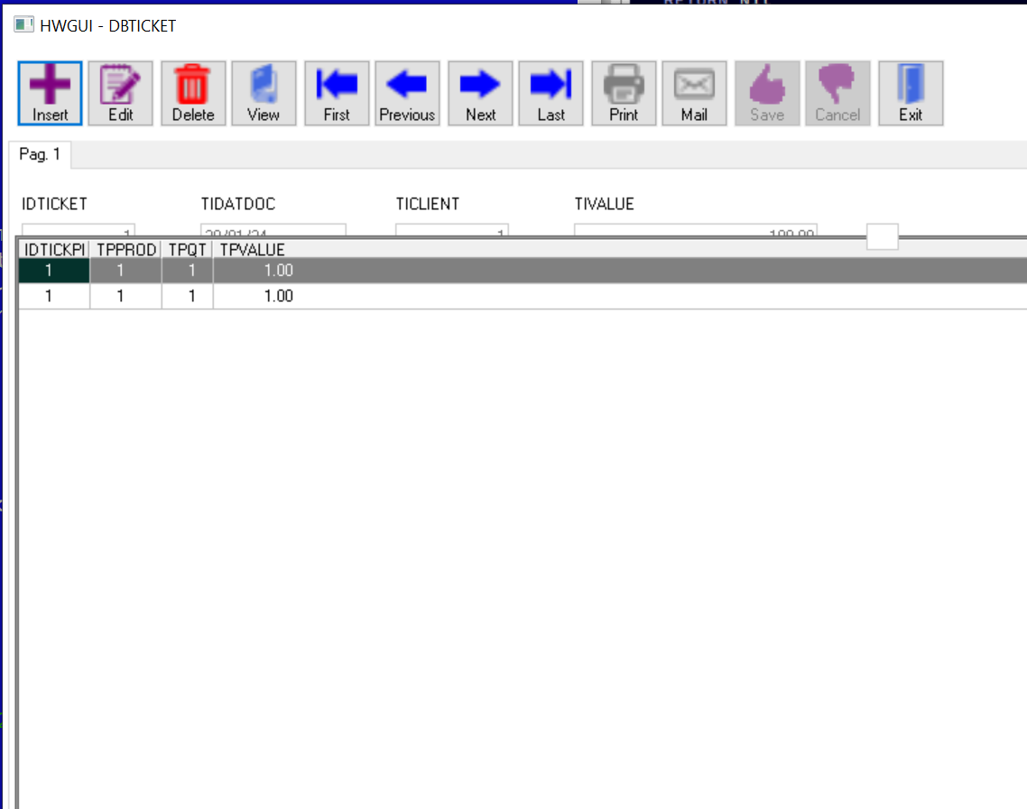Click the Cancel thumbs-down button

(x=837, y=93)
